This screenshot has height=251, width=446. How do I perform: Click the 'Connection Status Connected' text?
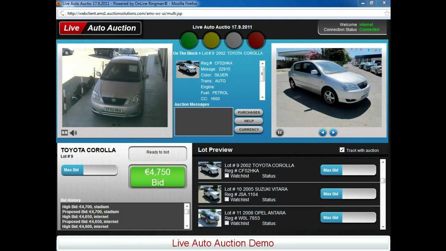click(x=351, y=30)
